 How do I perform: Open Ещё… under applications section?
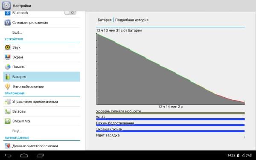click(x=42, y=131)
